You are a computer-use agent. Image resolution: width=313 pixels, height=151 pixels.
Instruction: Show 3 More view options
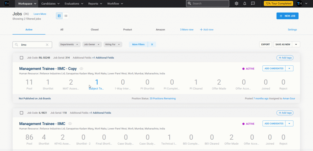187,30
